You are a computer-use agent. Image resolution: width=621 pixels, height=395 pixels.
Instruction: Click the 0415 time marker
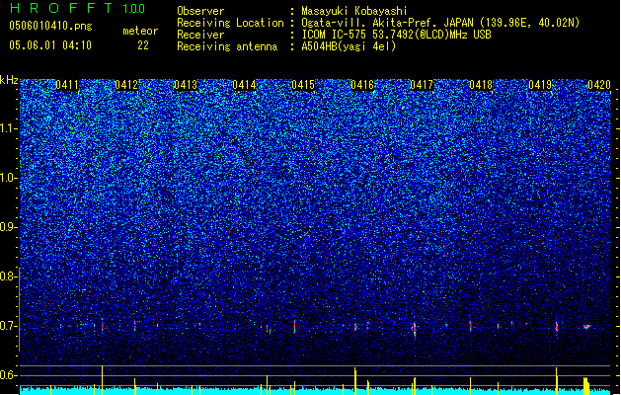click(303, 85)
